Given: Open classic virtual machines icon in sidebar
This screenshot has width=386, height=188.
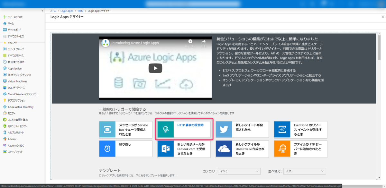Looking at the screenshot, I should [x=5, y=75].
